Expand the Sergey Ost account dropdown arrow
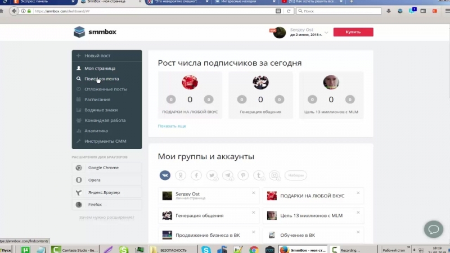 click(326, 33)
